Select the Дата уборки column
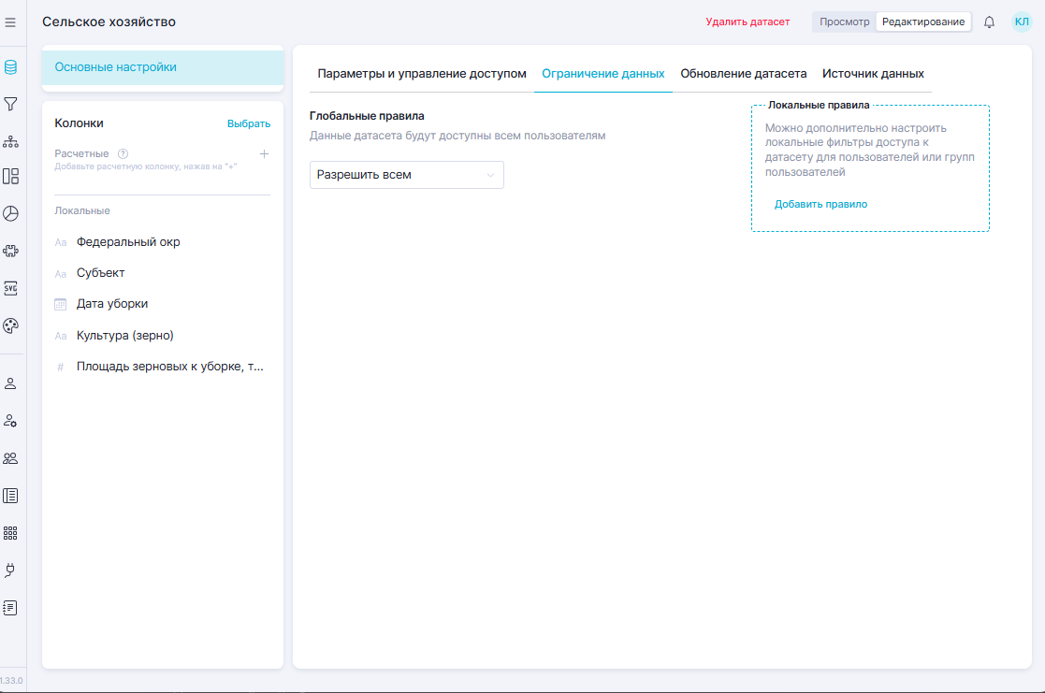 (x=112, y=304)
